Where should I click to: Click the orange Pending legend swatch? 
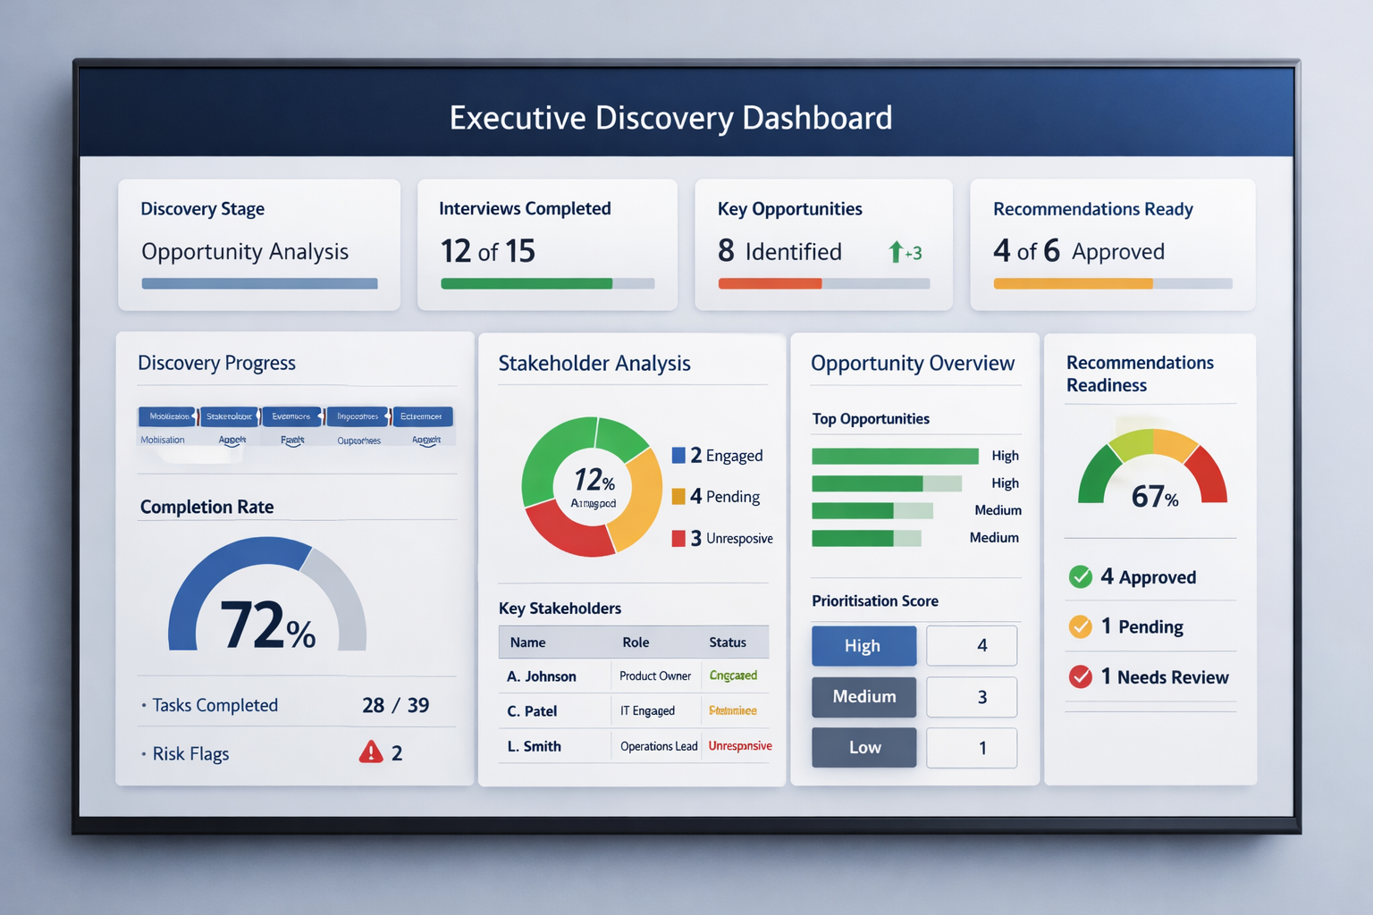coord(678,496)
